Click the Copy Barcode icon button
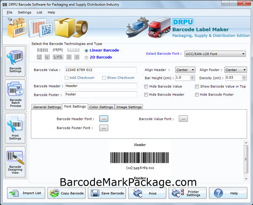Viewport: 253px width, 205px height. click(x=67, y=193)
